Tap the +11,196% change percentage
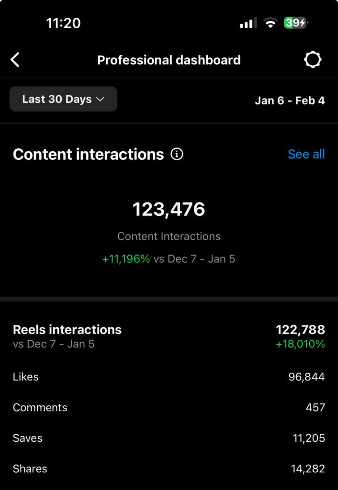This screenshot has height=490, width=338. (126, 259)
